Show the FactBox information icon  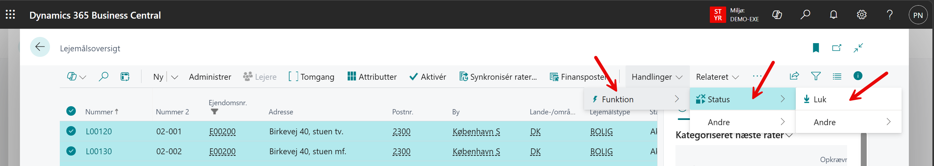click(858, 76)
